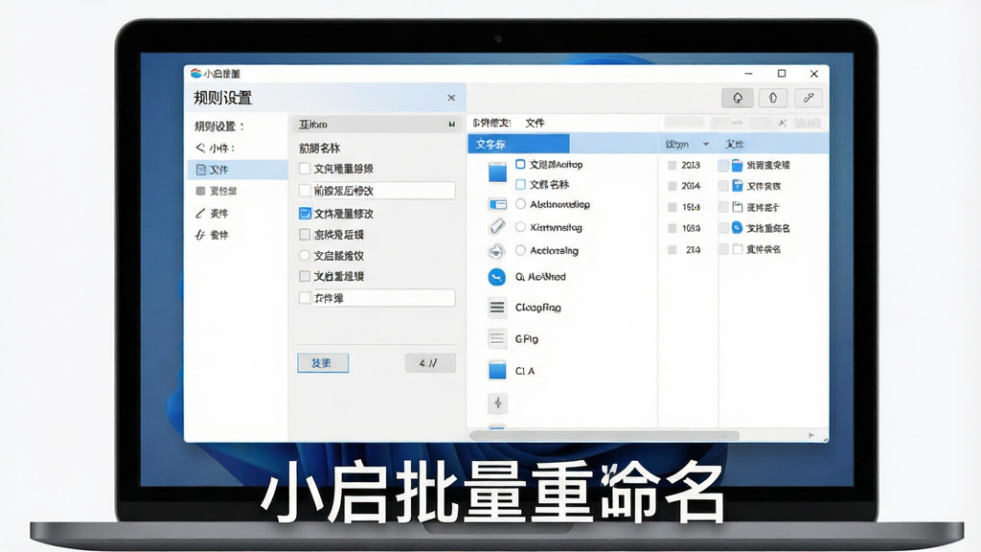
Task: Click the round blue icon beside HeWired
Action: [x=497, y=277]
